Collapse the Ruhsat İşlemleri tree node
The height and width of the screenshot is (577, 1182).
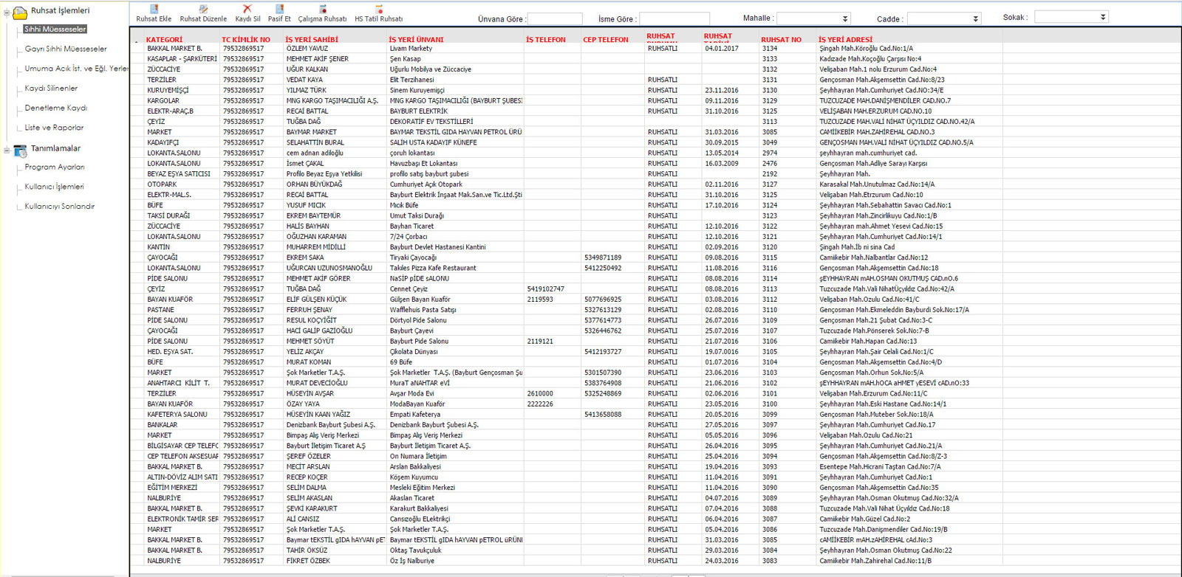(7, 12)
